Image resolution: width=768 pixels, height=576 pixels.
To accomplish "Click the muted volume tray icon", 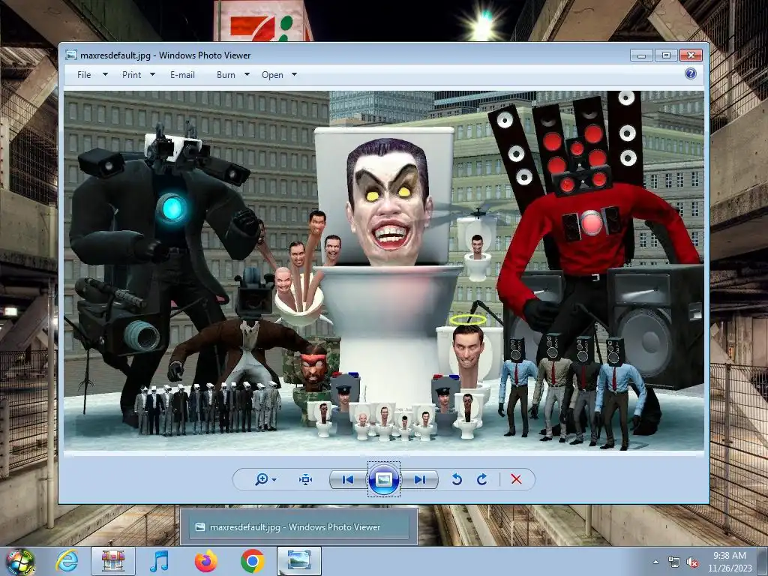I will point(692,562).
